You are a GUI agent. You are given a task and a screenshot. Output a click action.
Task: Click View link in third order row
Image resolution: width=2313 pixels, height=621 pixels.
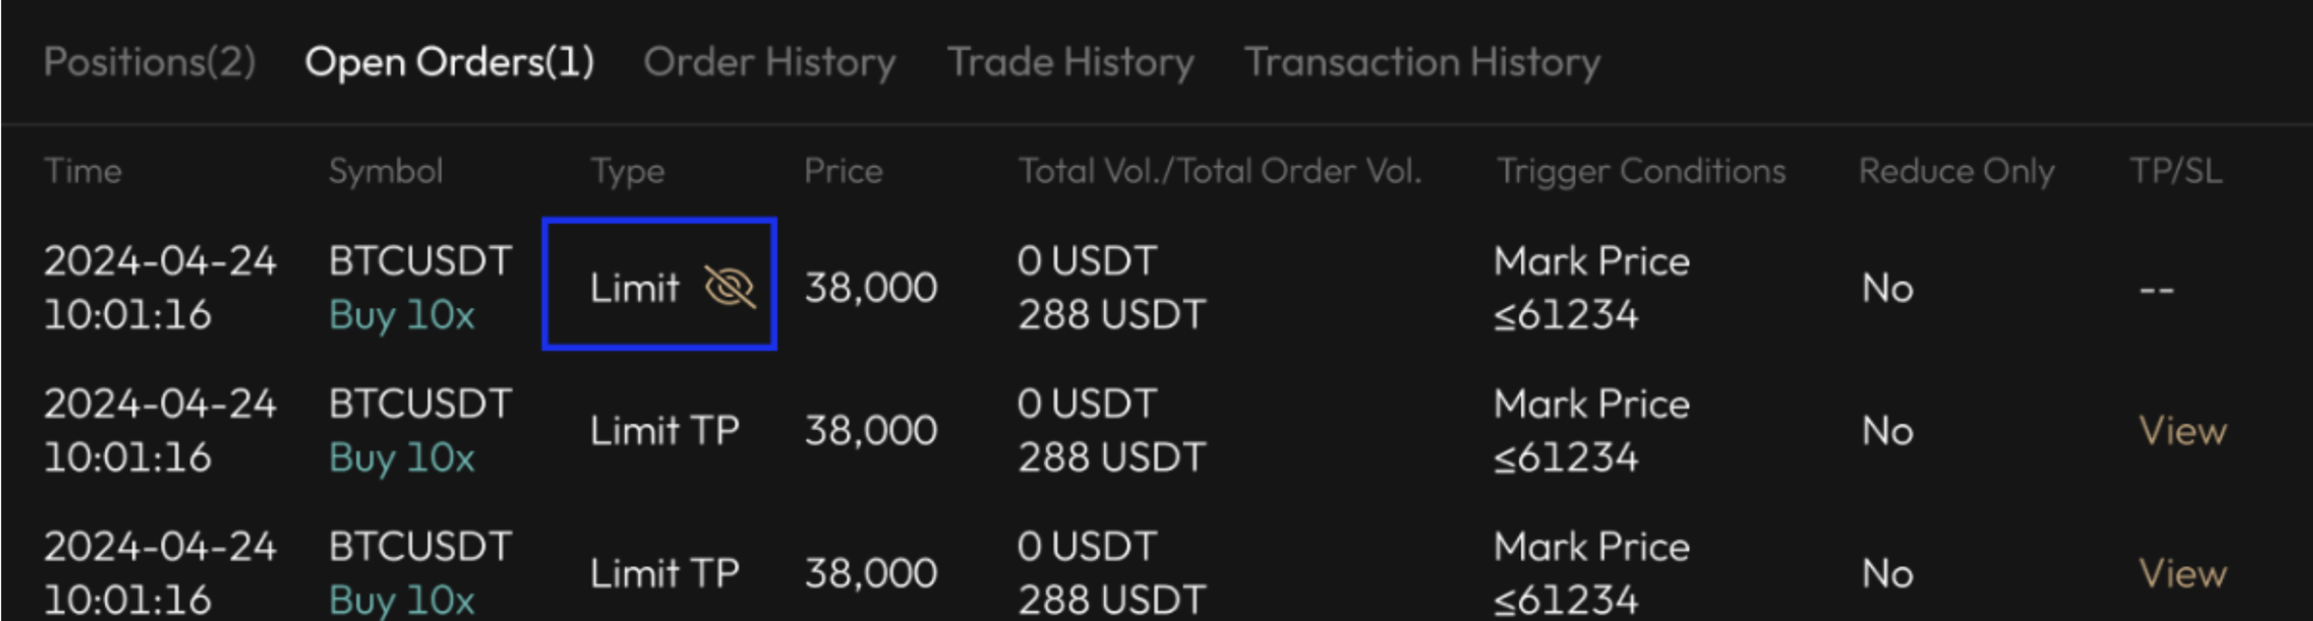(x=2183, y=574)
